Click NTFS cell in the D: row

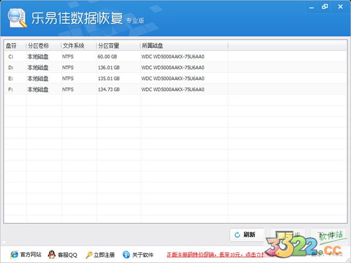click(68, 68)
